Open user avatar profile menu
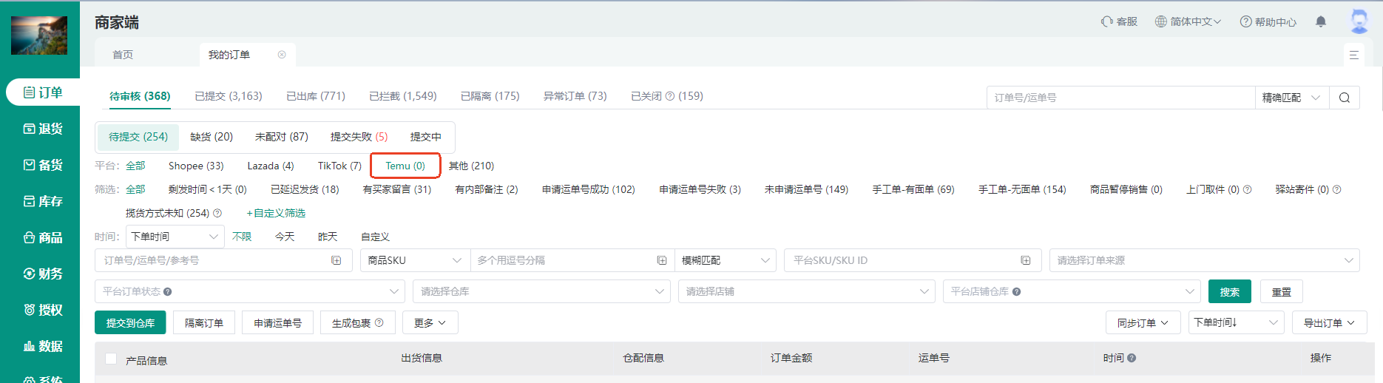 (1359, 21)
